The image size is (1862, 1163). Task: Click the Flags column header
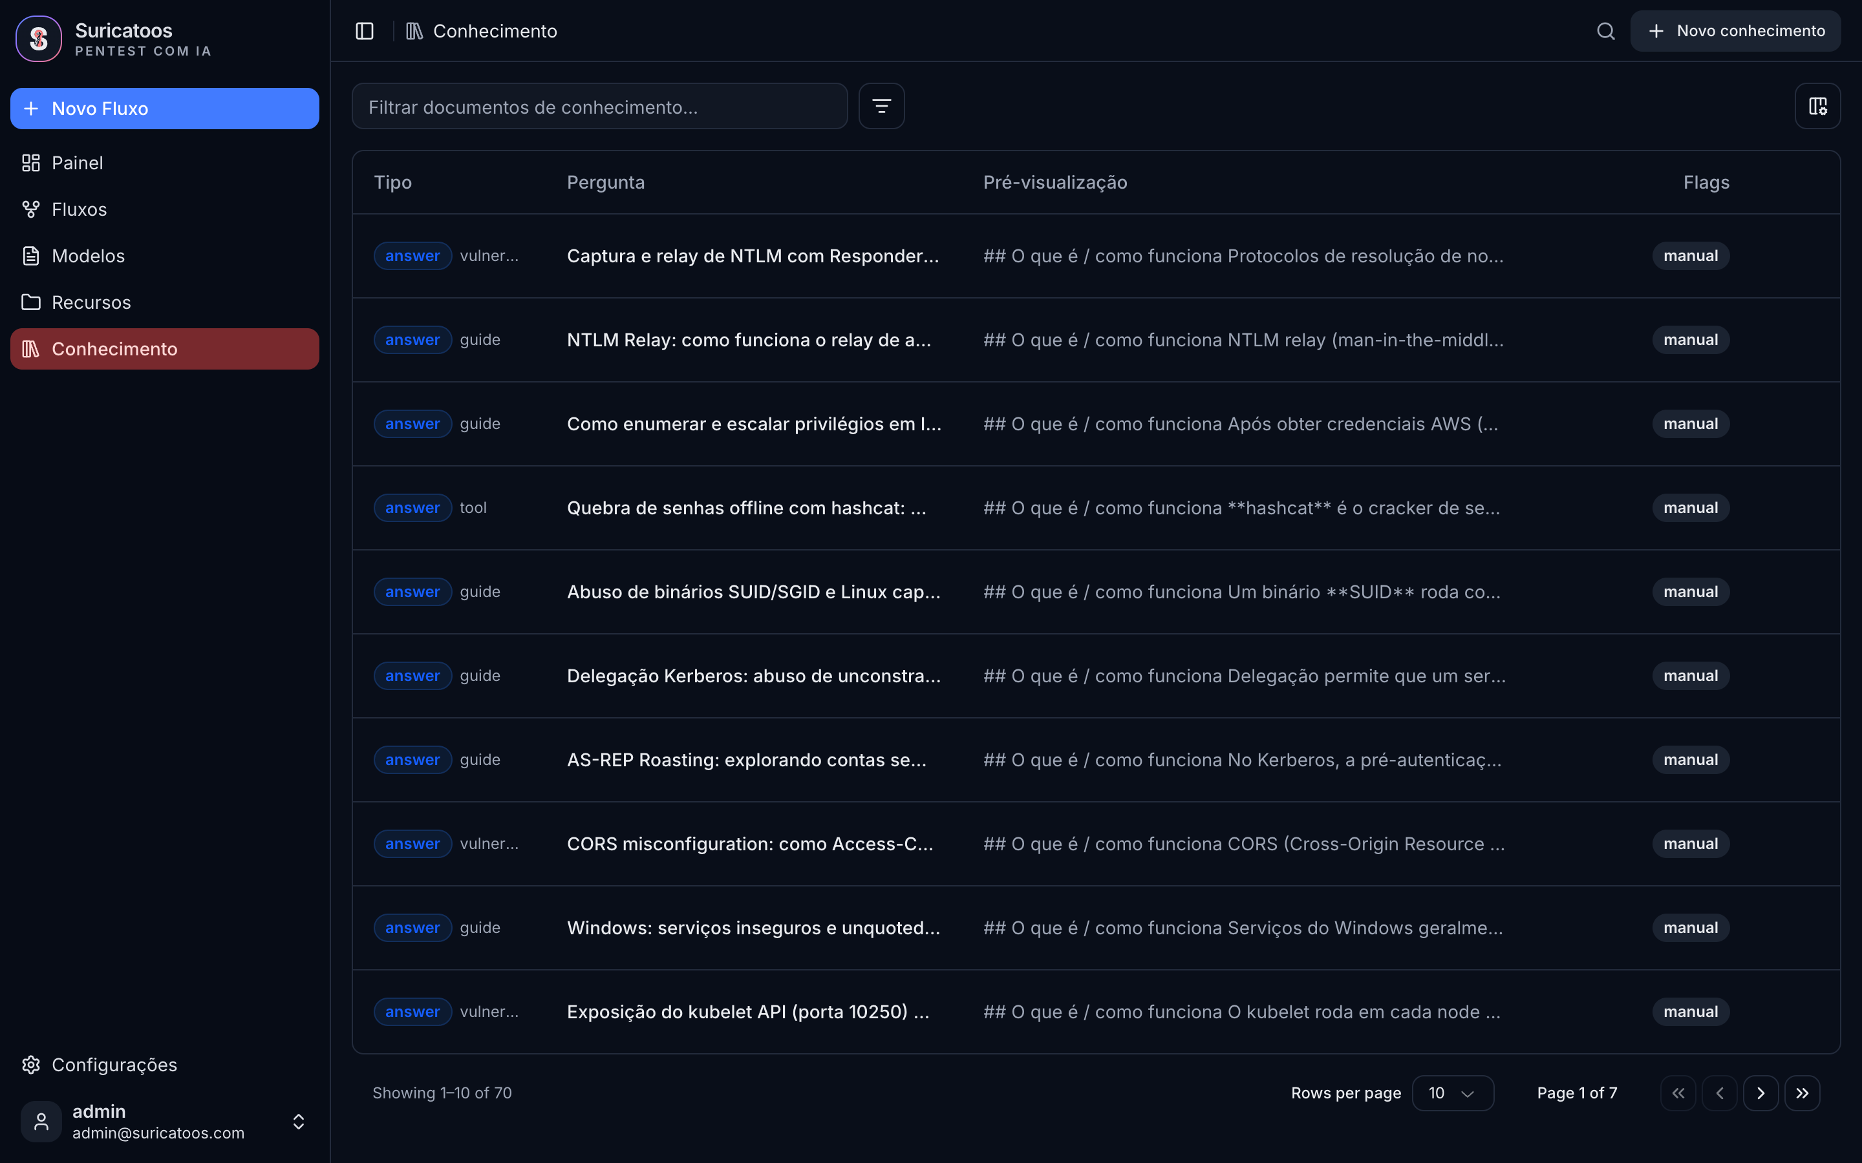1706,182
